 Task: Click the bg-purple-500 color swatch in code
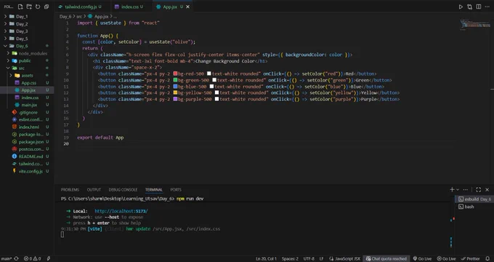[176, 99]
